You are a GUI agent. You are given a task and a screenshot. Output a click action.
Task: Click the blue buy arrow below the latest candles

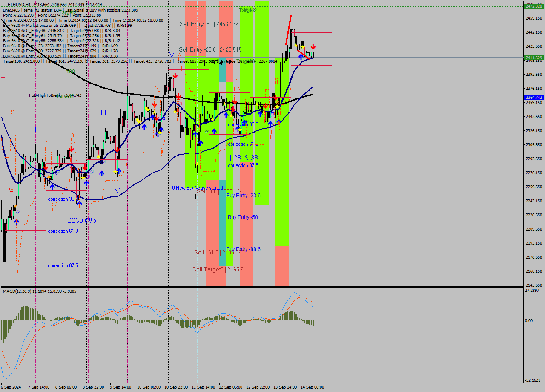(301, 56)
